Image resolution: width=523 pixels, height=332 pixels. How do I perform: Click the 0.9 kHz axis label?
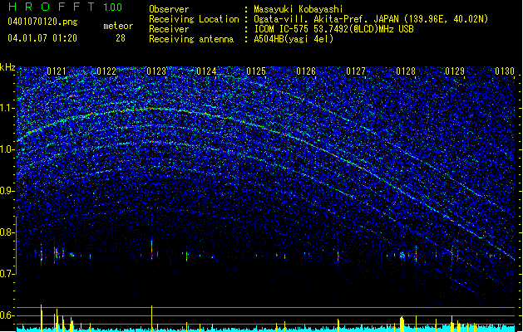coord(7,191)
